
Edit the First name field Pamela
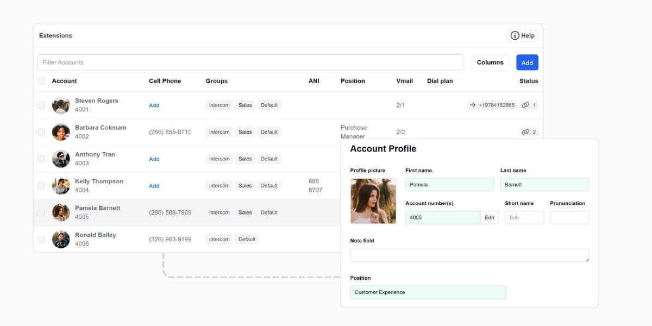pos(450,185)
